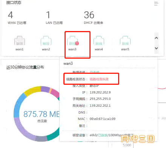This screenshot has height=148, width=166.
Task: Click the wan3 port icon
Action: [x=72, y=41]
